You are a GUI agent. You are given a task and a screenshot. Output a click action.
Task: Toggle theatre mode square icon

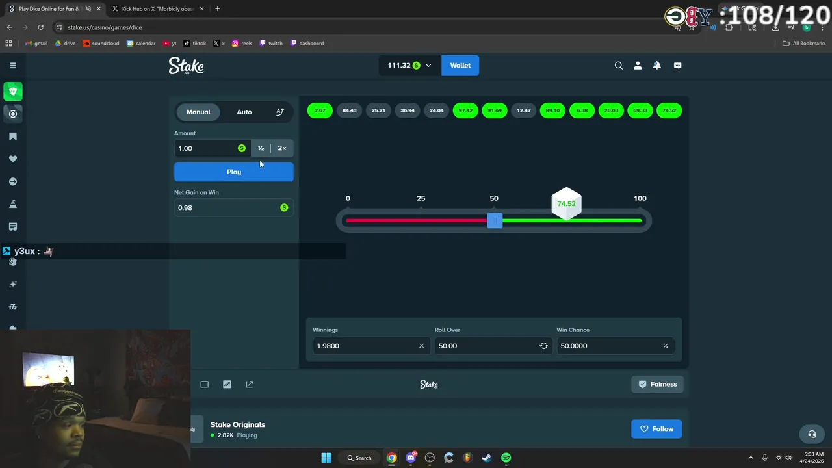pos(204,384)
